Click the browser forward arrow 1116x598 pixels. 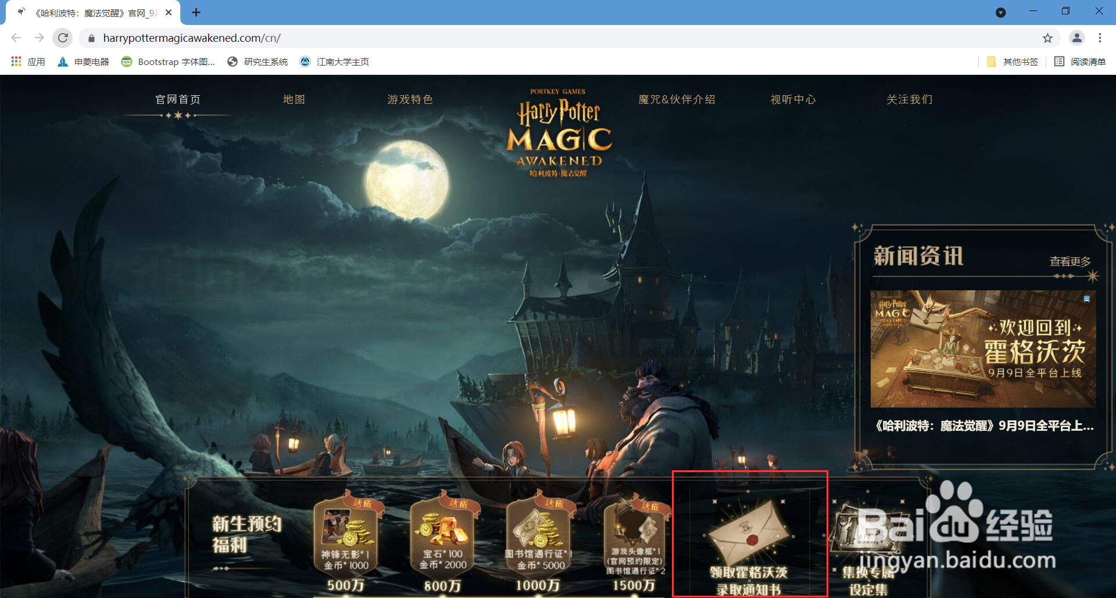click(x=39, y=38)
